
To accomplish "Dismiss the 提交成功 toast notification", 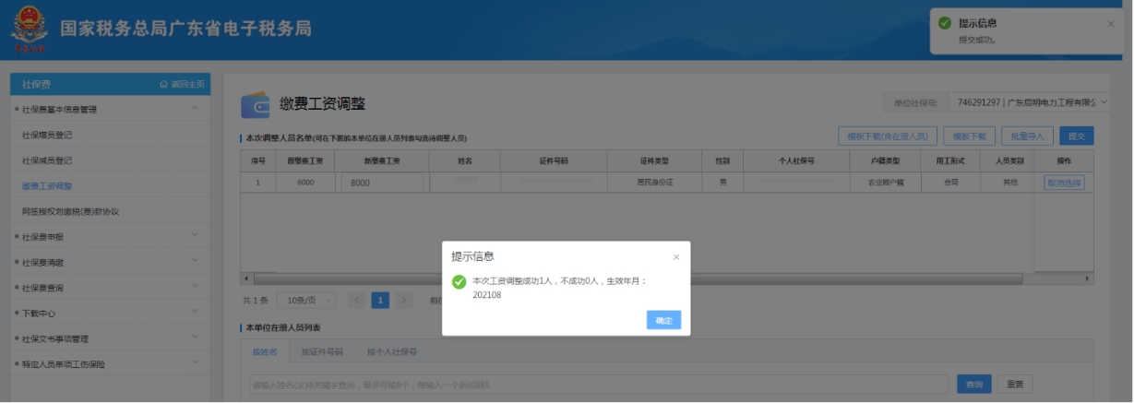I will tap(1111, 23).
